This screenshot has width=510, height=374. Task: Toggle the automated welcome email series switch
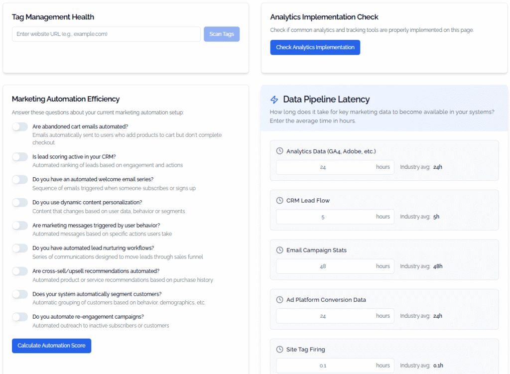click(20, 179)
